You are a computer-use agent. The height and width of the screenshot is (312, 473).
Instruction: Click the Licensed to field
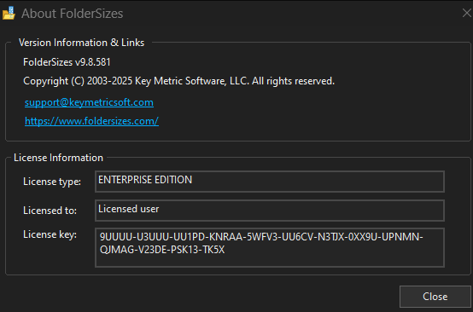click(270, 211)
